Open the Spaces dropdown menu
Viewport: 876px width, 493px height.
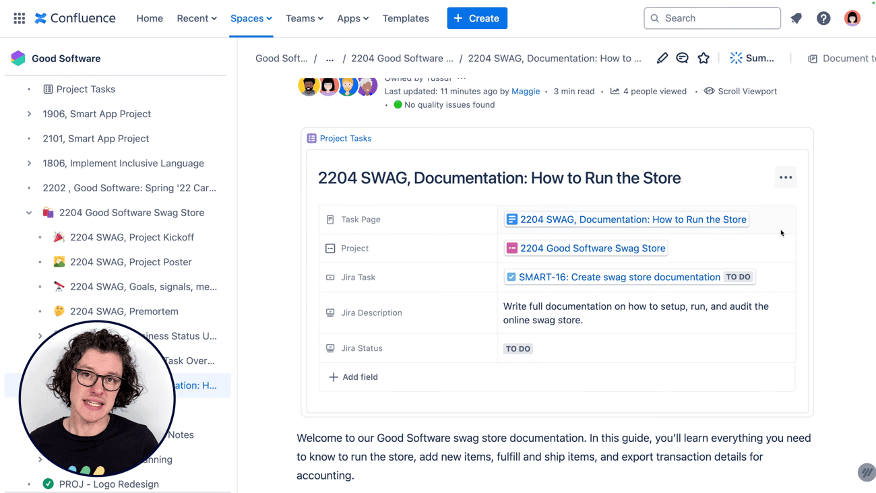point(251,18)
